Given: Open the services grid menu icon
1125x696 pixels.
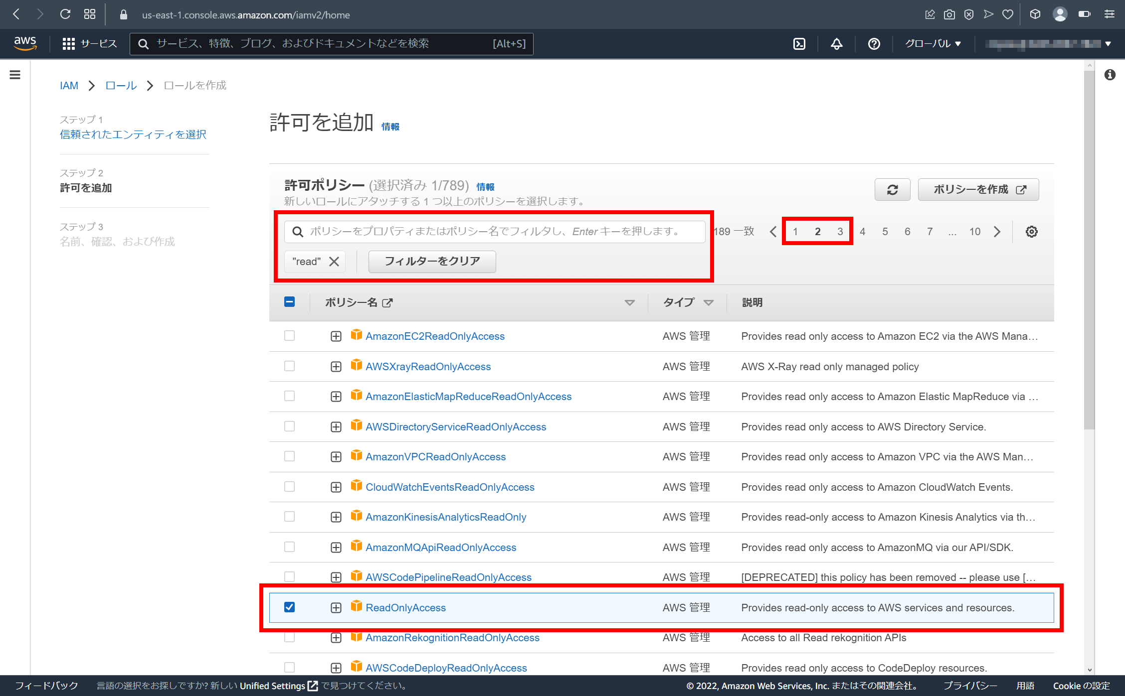Looking at the screenshot, I should tap(69, 44).
